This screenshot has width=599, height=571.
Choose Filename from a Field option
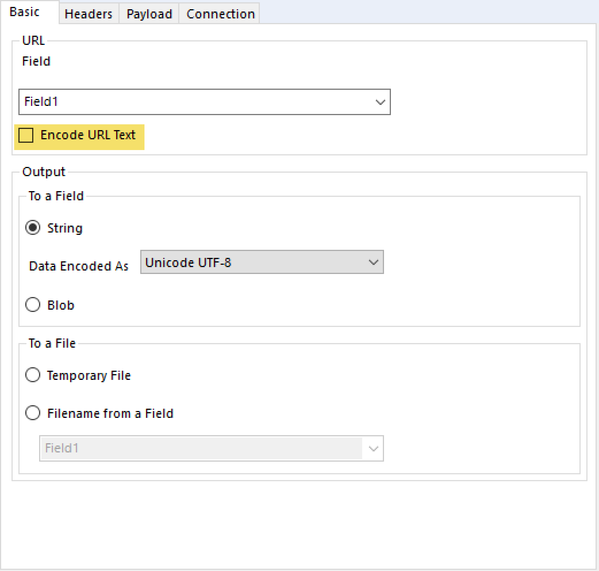[x=33, y=413]
